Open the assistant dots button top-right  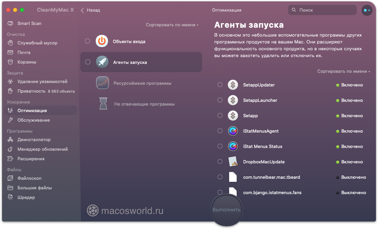[367, 10]
